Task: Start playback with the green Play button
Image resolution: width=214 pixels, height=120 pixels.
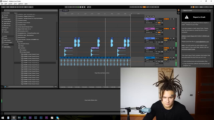Action: pyautogui.click(x=78, y=7)
